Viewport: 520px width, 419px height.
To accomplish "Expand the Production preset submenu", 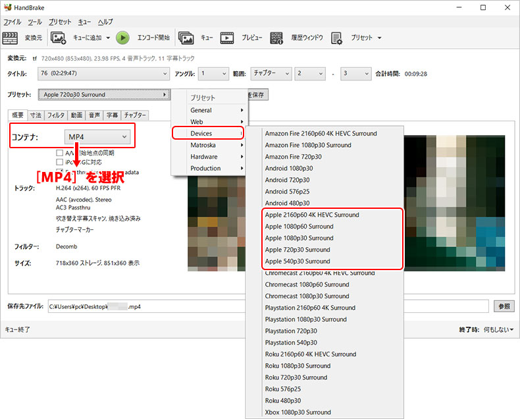I will point(209,168).
